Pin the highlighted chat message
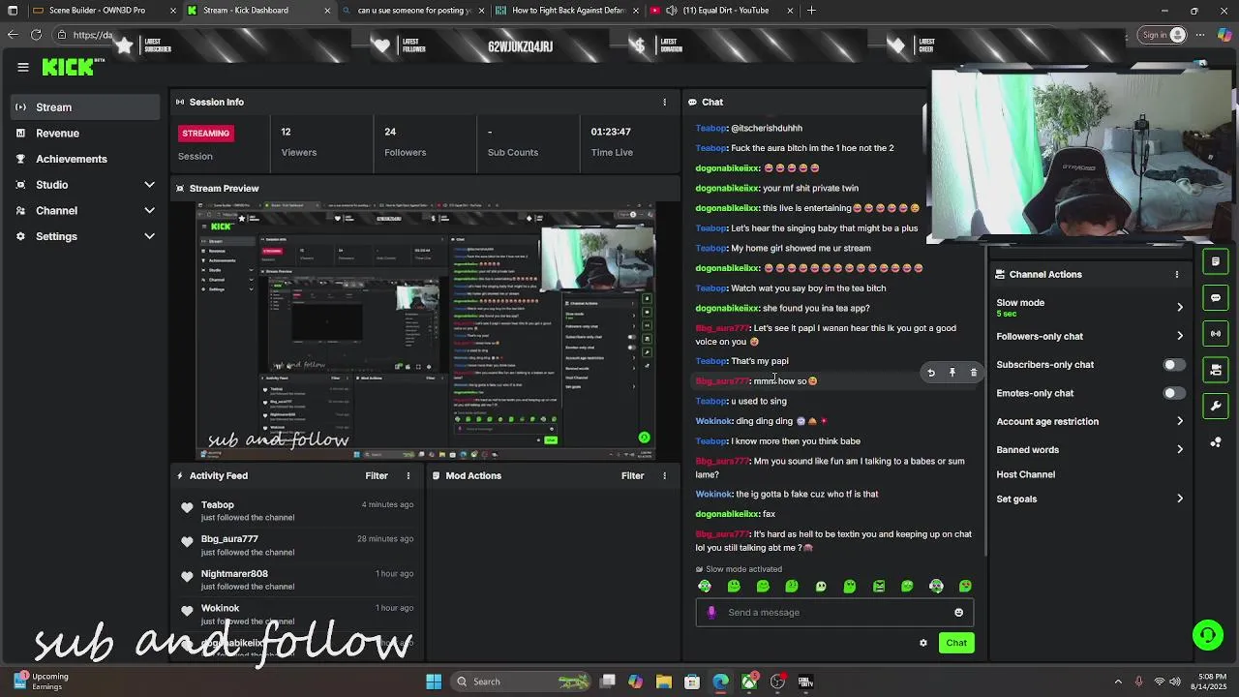Screen dimensions: 1239x697 click(x=952, y=373)
